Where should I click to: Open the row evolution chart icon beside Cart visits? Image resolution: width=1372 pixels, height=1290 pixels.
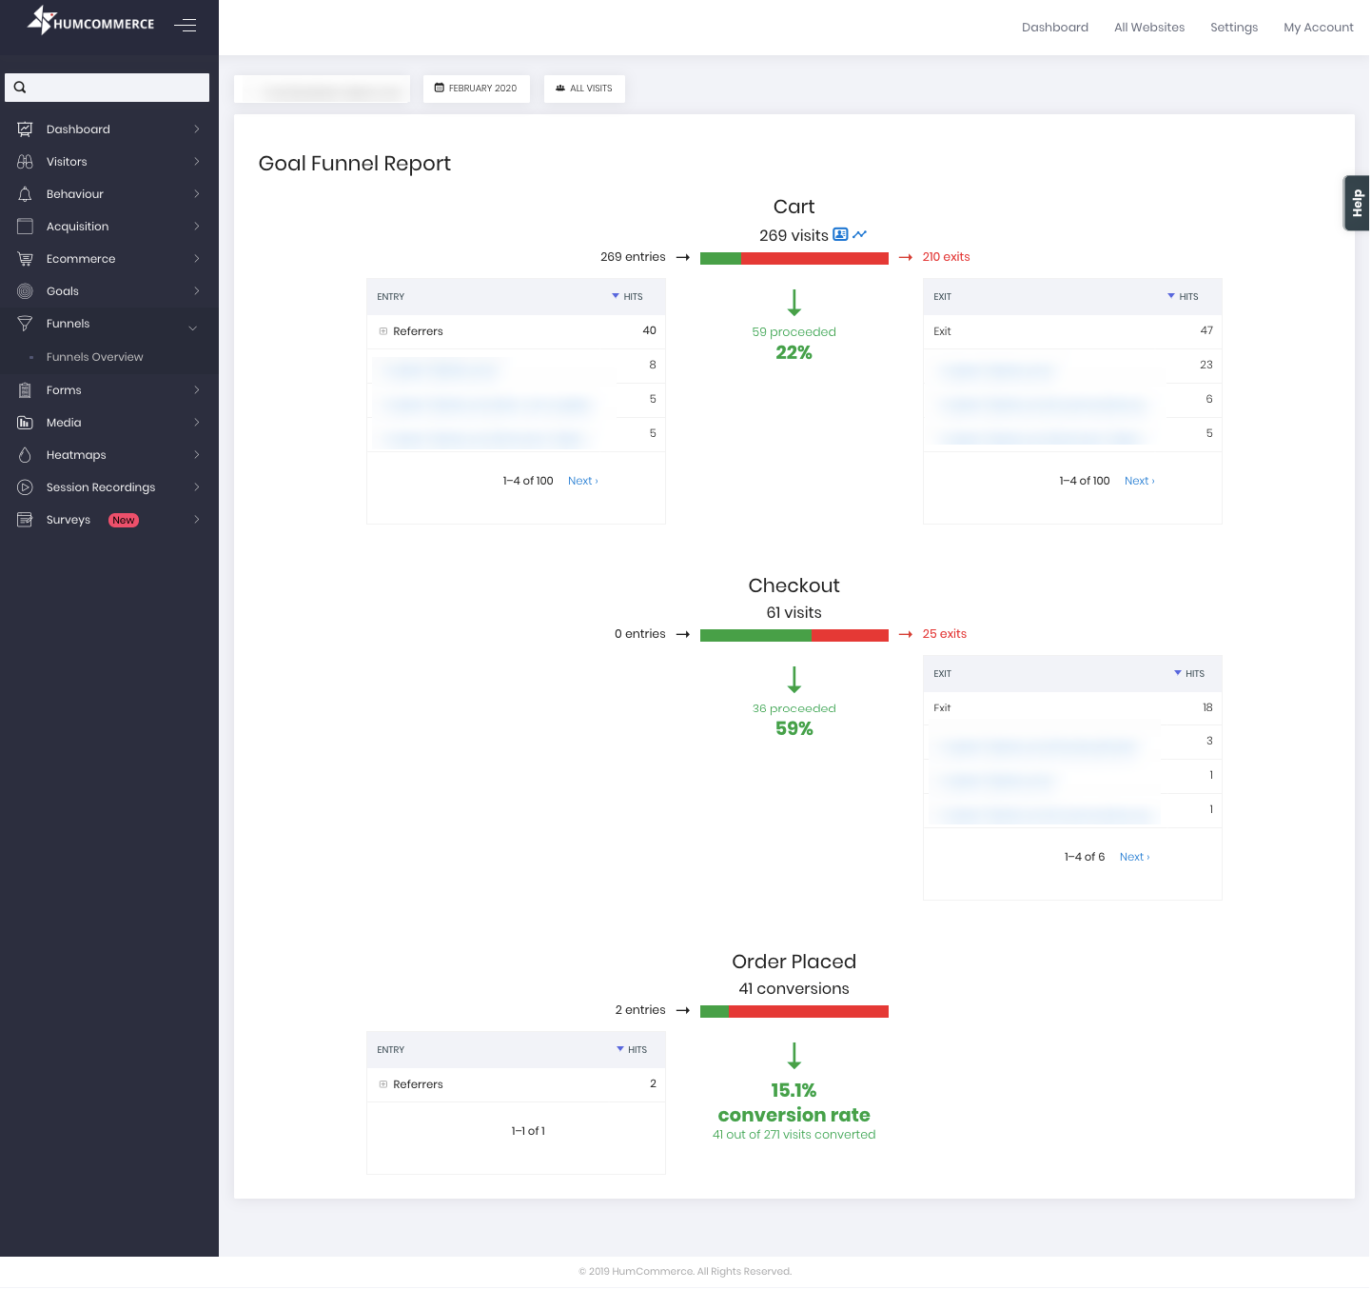(860, 235)
